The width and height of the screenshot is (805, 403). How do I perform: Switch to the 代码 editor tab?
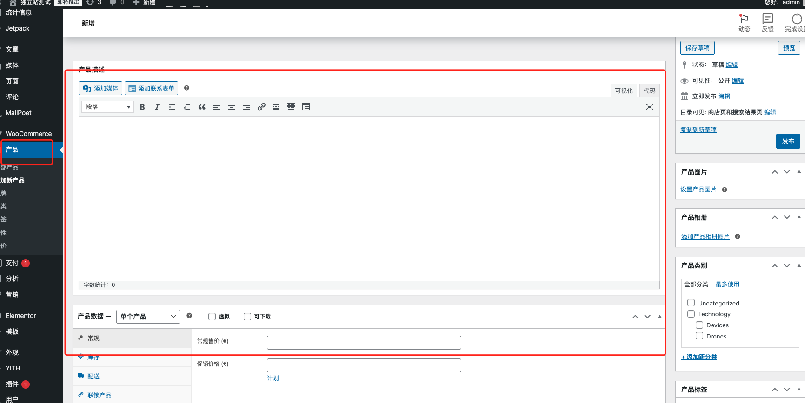[649, 91]
